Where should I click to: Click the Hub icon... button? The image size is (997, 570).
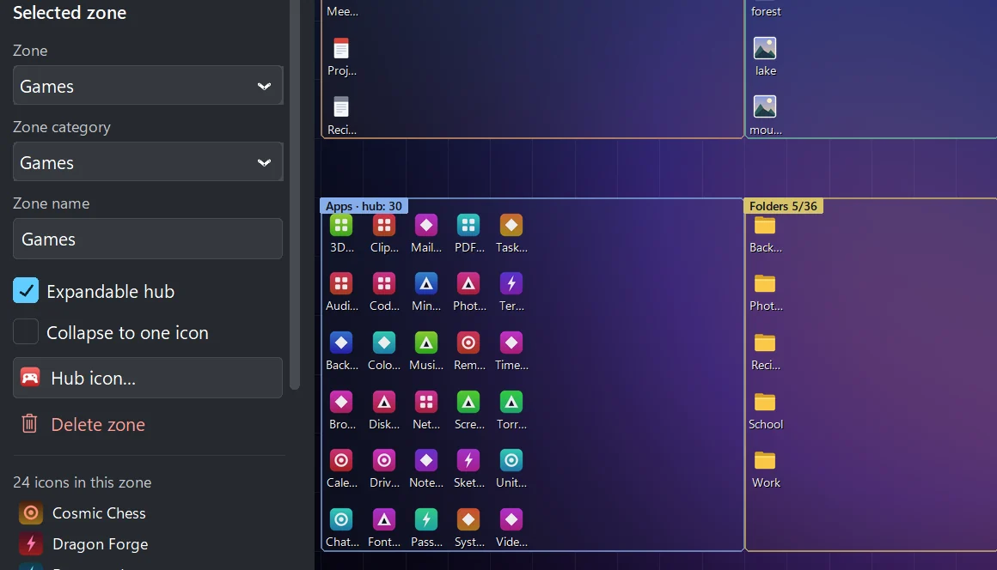(148, 378)
